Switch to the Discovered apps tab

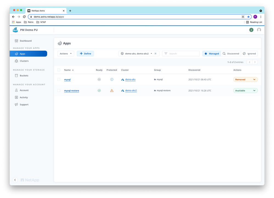(x=231, y=54)
